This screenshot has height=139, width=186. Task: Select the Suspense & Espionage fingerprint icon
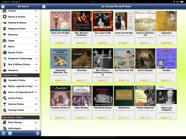[5, 58]
